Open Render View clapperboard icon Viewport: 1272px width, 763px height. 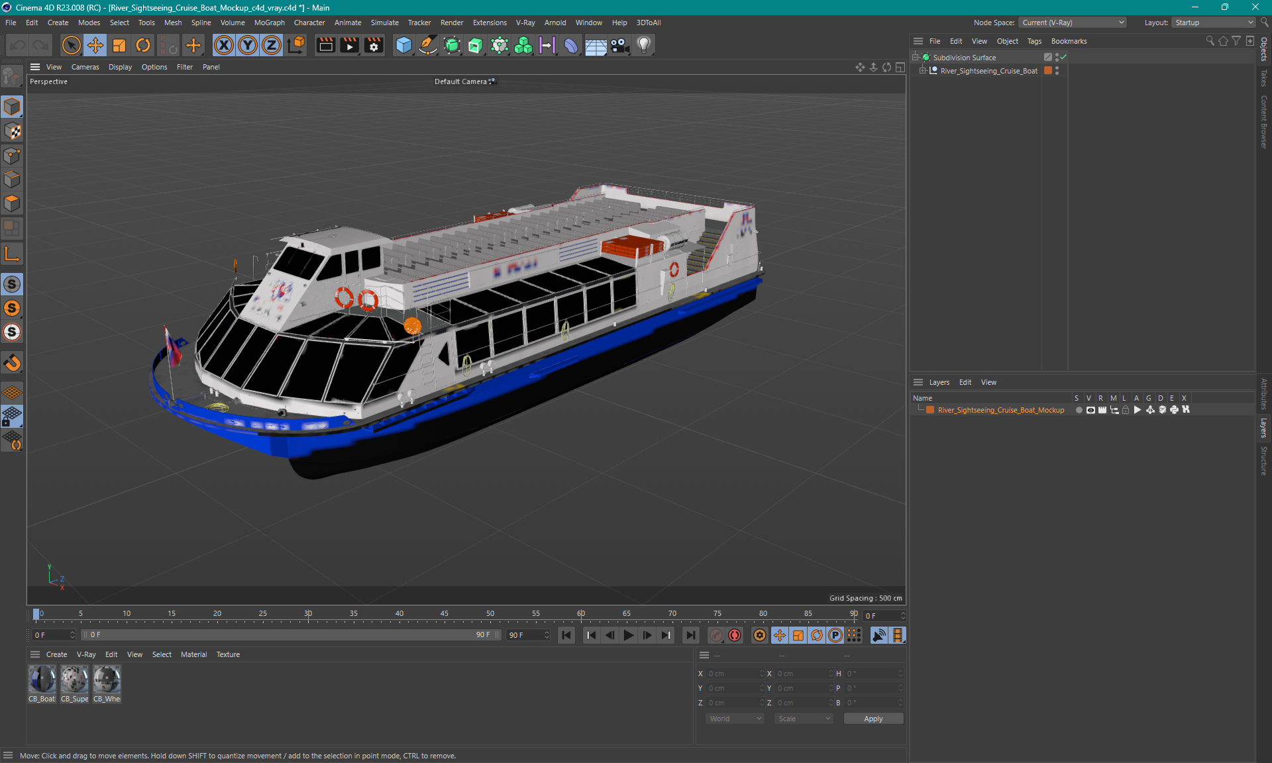325,45
